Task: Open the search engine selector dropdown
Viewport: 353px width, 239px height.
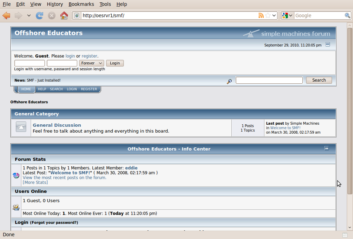Action: [288, 15]
